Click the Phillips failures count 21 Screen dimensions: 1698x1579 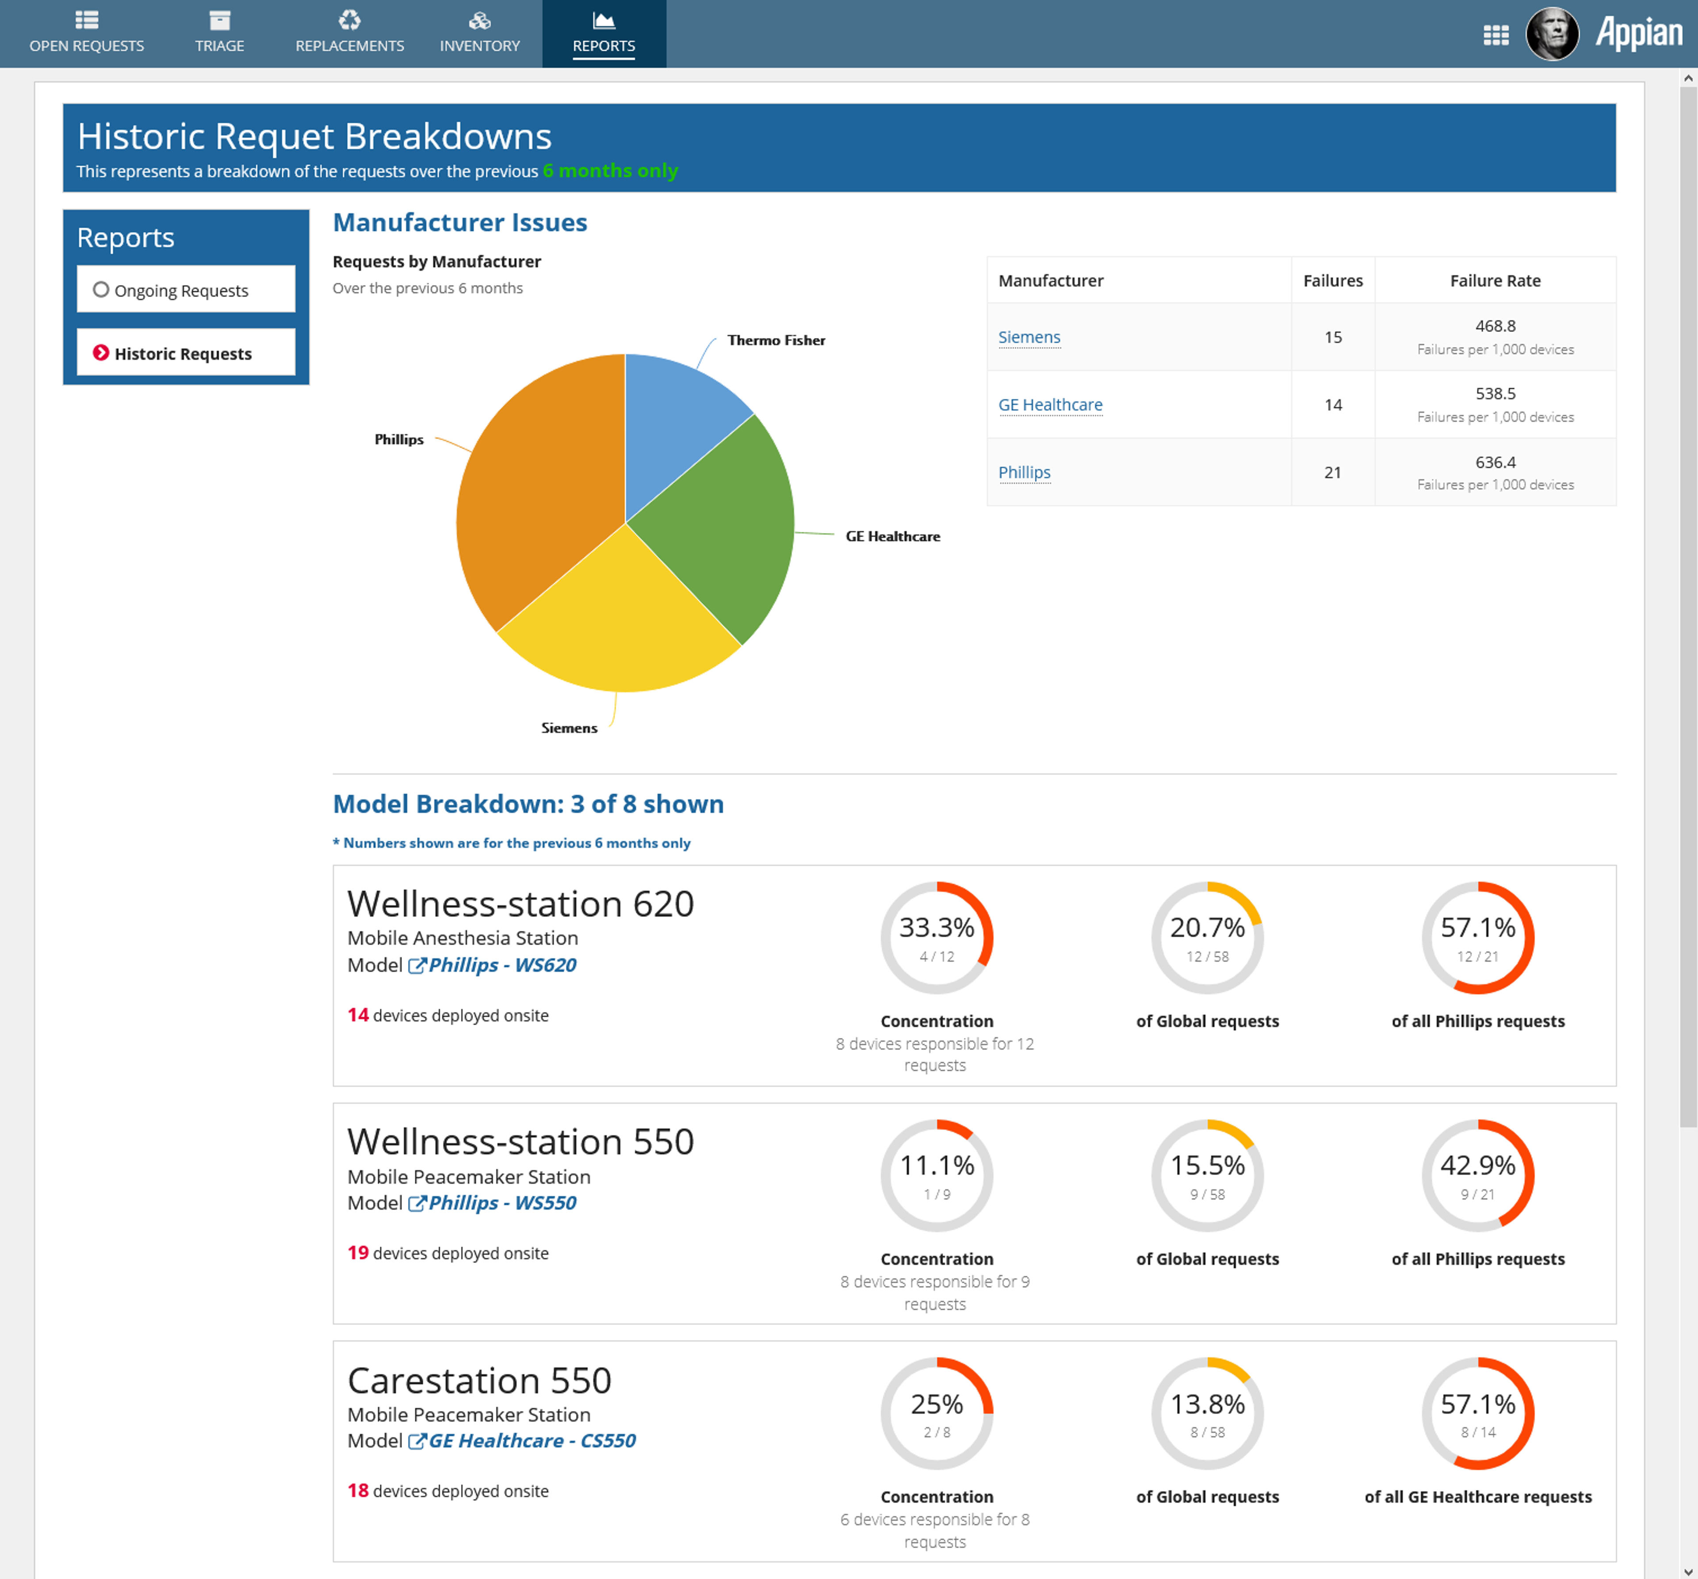tap(1332, 471)
